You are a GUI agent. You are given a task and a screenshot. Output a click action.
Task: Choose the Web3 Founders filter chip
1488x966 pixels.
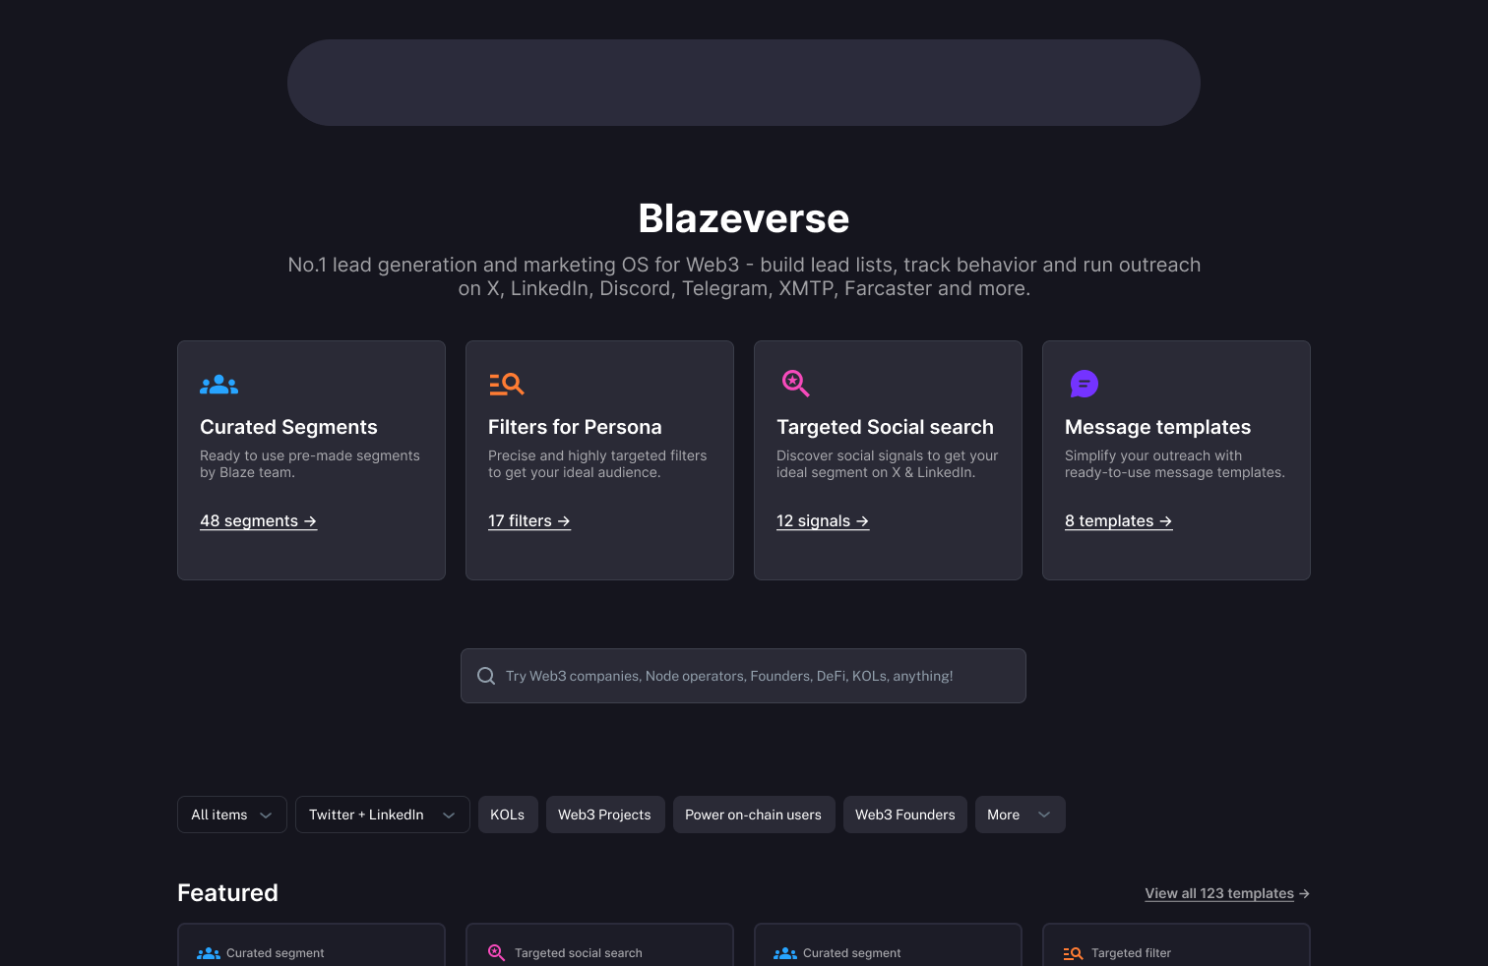click(904, 815)
